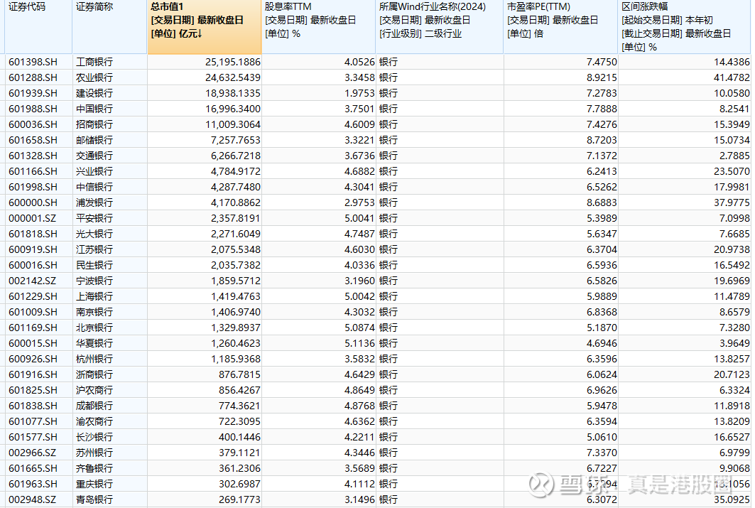
Task: Select the 工商银行 name cell
Action: 94,62
